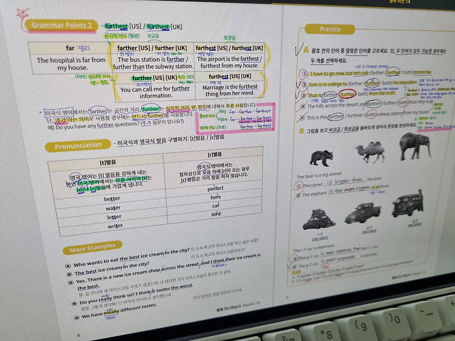
Task: Click the 'far 멀리' table header cell
Action: (70, 48)
